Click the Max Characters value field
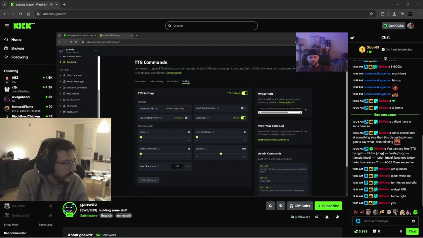This screenshot has width=423, height=238. tap(177, 166)
